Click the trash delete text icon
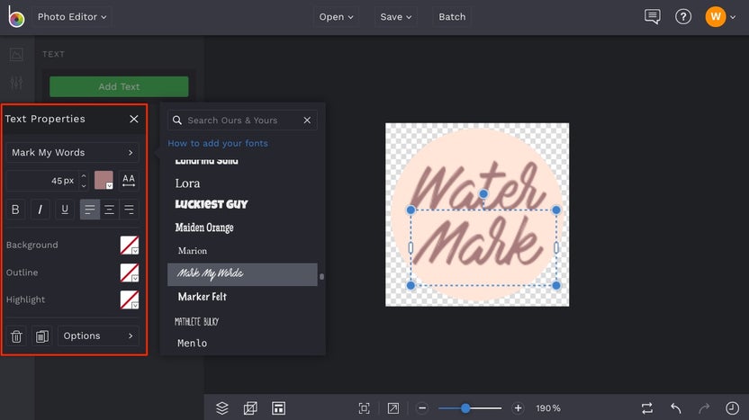The width and height of the screenshot is (749, 420). [16, 336]
